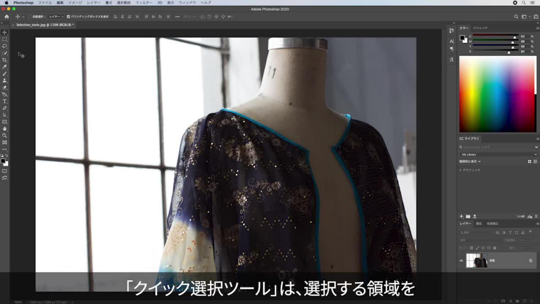
Task: Select the Lasso tool
Action: click(x=4, y=46)
